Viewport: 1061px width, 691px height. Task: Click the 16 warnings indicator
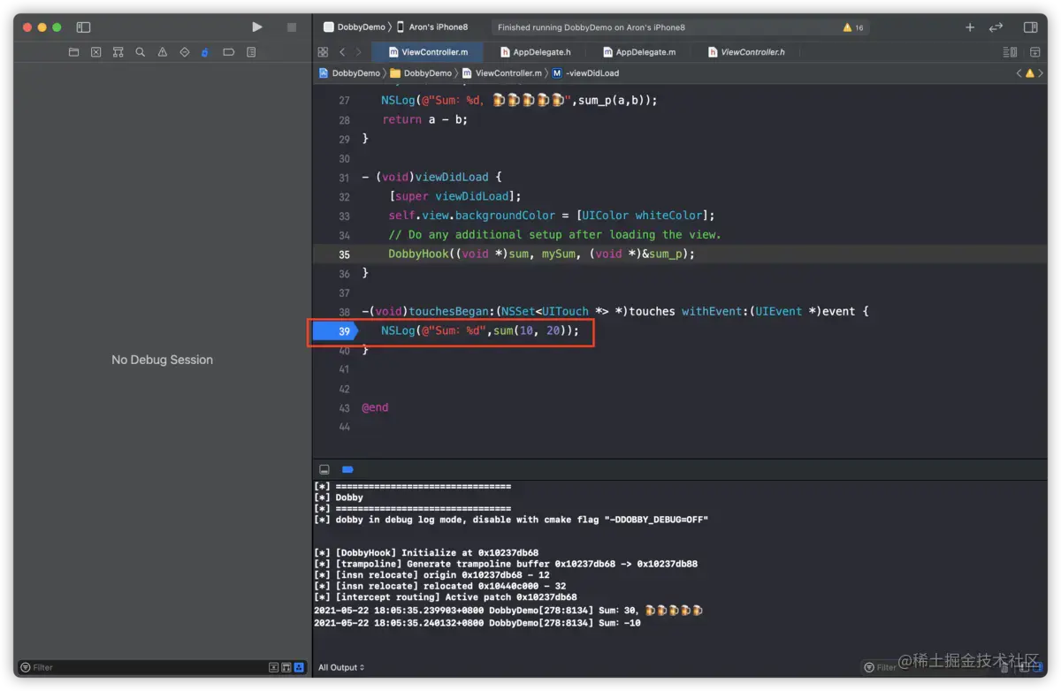pyautogui.click(x=853, y=27)
